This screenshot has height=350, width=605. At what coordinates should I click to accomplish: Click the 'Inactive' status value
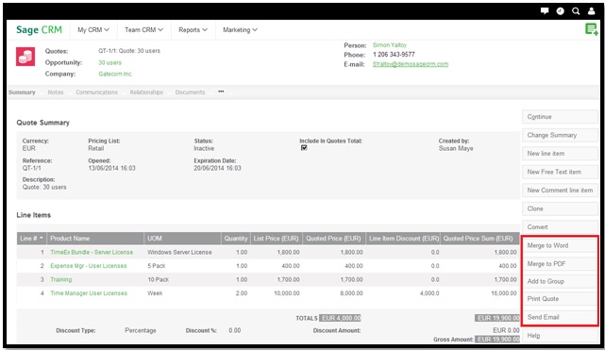[204, 148]
